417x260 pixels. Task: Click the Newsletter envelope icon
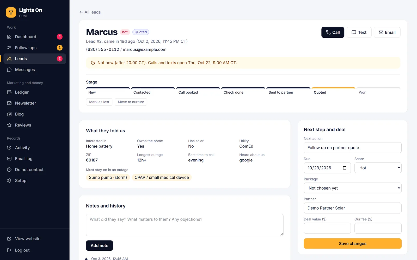pos(9,103)
